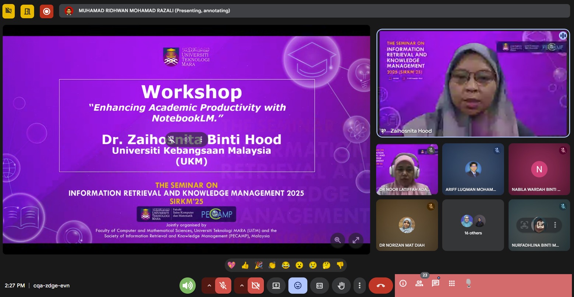
Task: Open the three-dot more options menu
Action: coord(359,286)
